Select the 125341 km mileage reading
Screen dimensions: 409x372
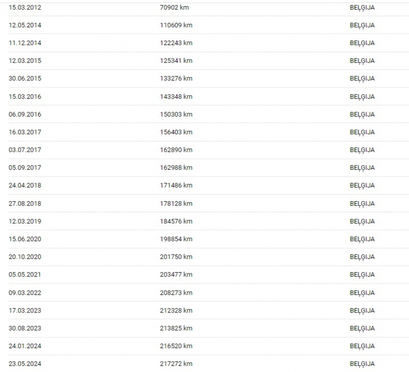[176, 61]
